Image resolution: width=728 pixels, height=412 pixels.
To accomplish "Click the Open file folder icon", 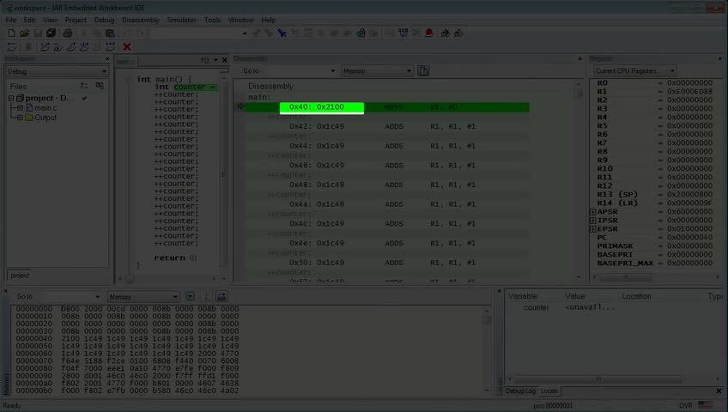I will [25, 33].
